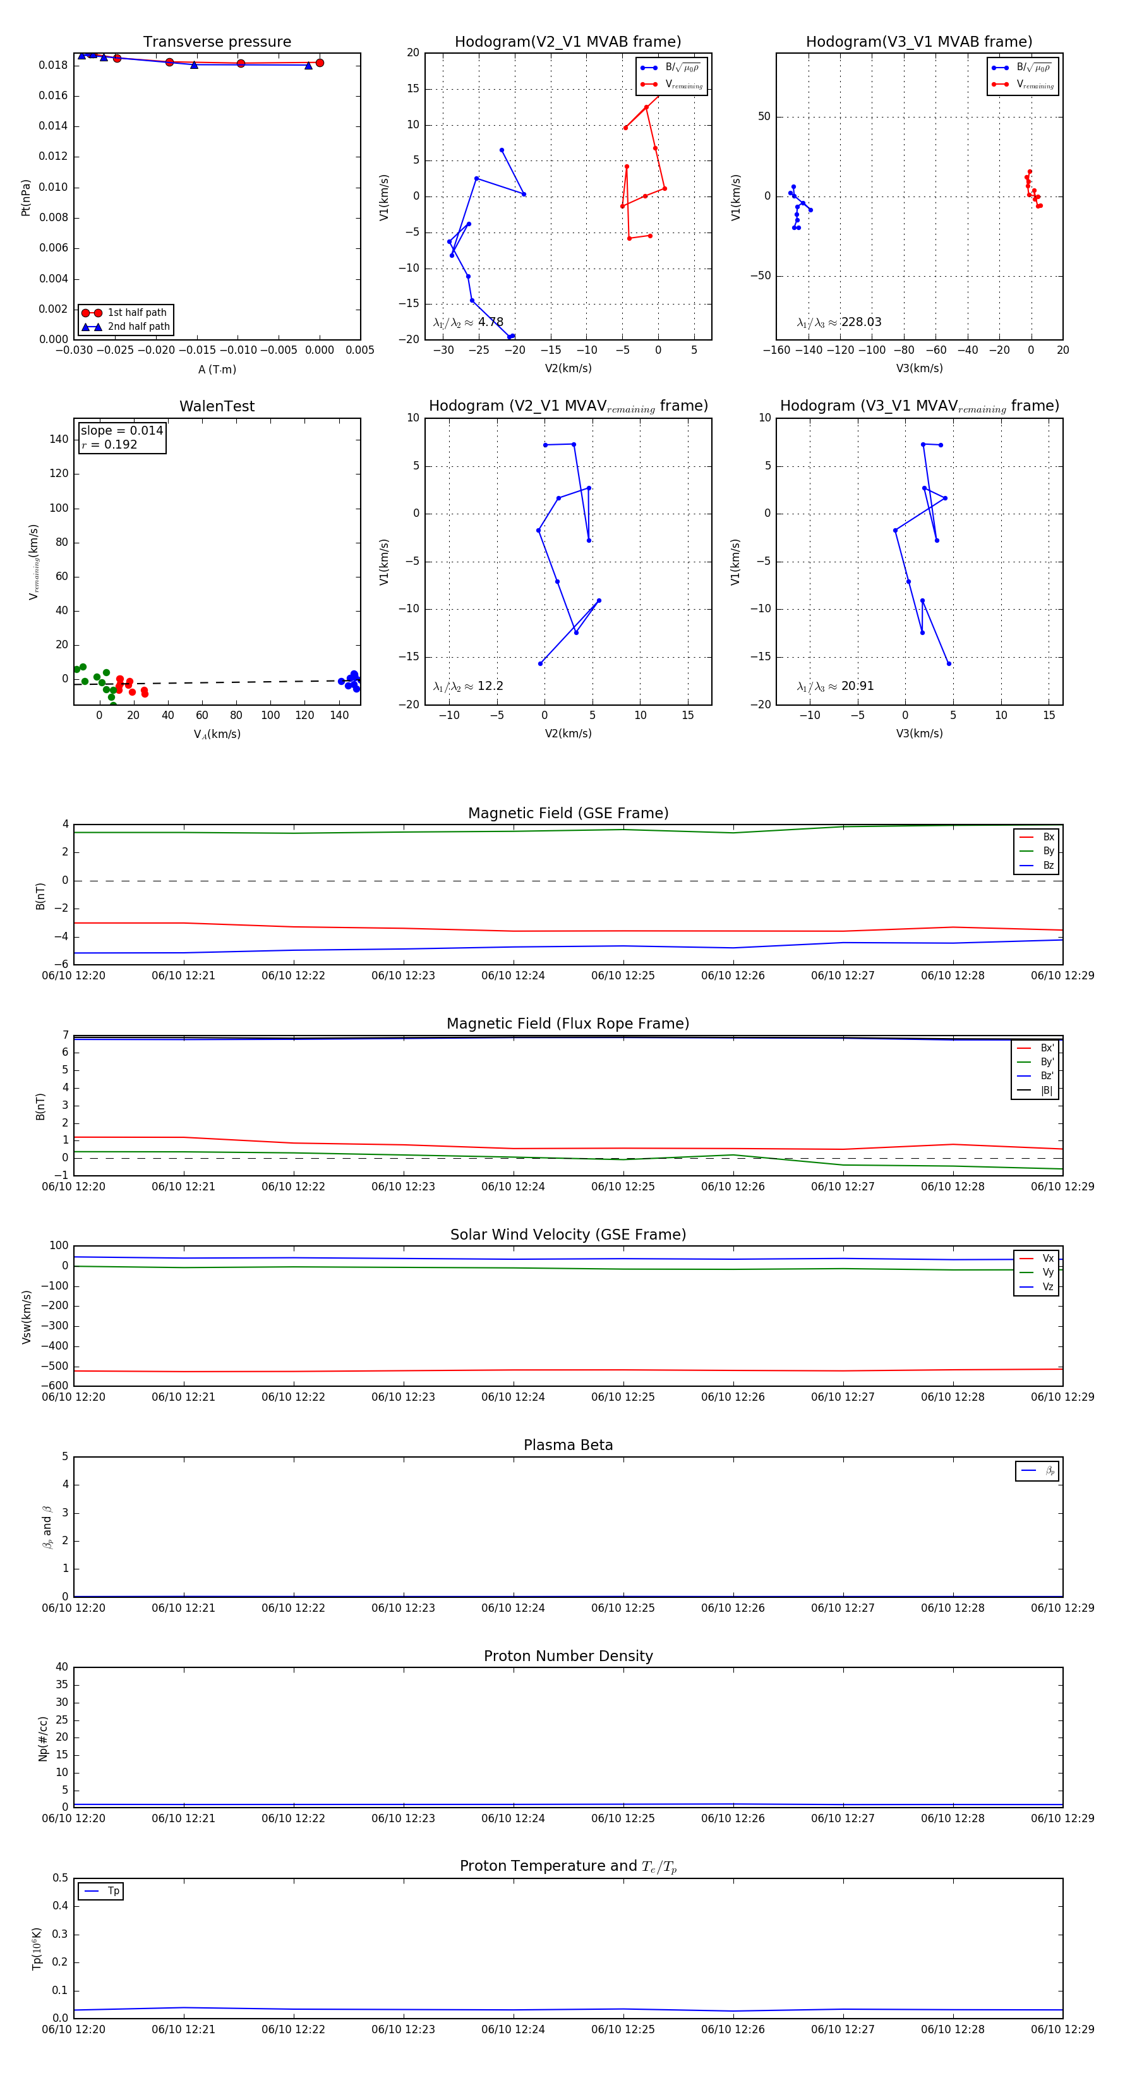
Task: Click the 'Proton Temperature and Te/Tp' title
Action: point(568,1866)
